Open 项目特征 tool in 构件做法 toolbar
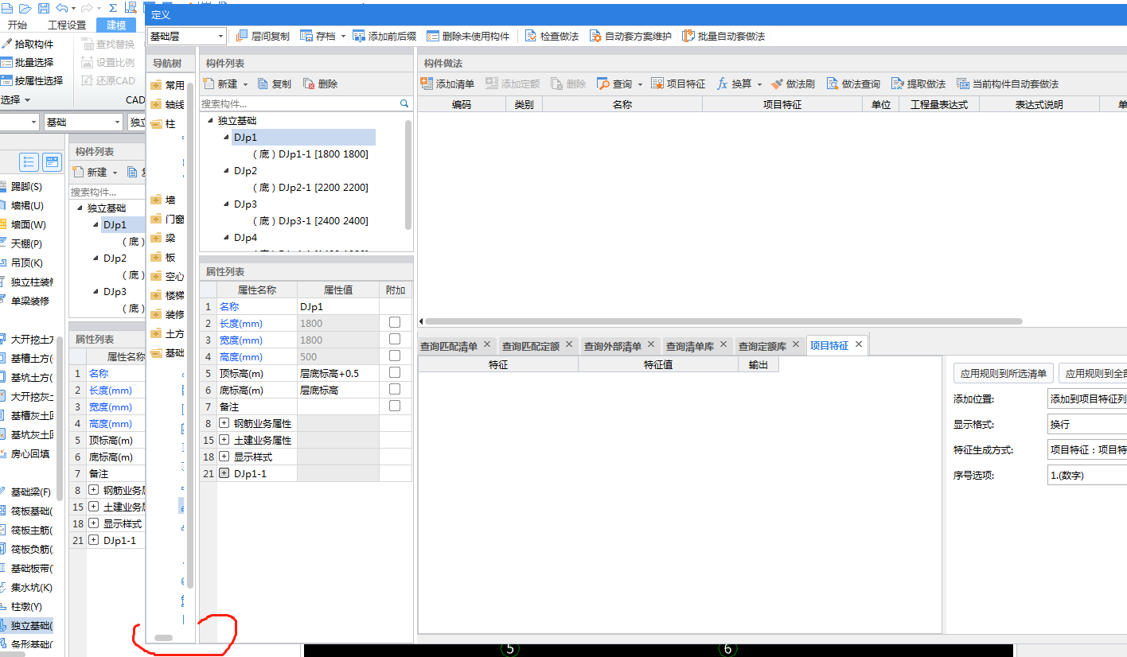Image resolution: width=1127 pixels, height=657 pixels. [x=678, y=84]
